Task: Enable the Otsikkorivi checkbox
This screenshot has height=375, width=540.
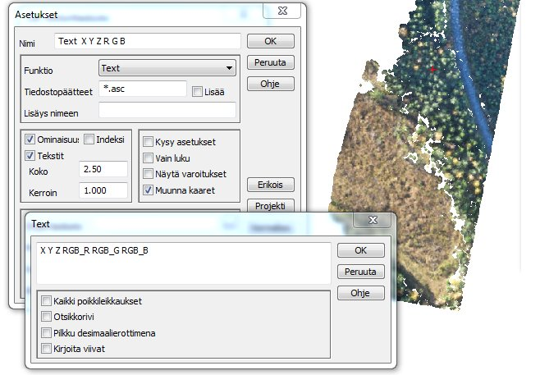Action: 46,317
